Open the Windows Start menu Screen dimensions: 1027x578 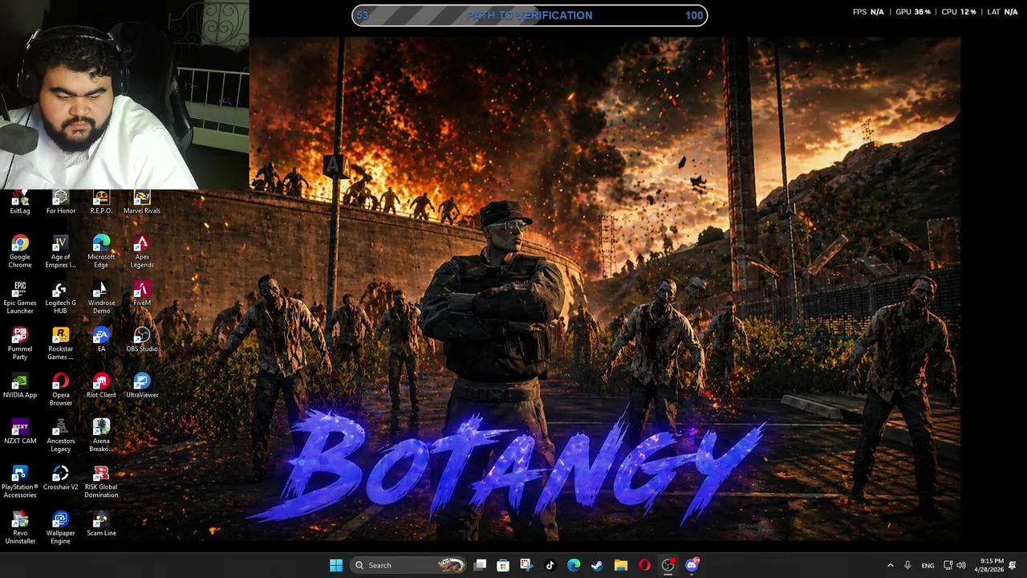336,565
